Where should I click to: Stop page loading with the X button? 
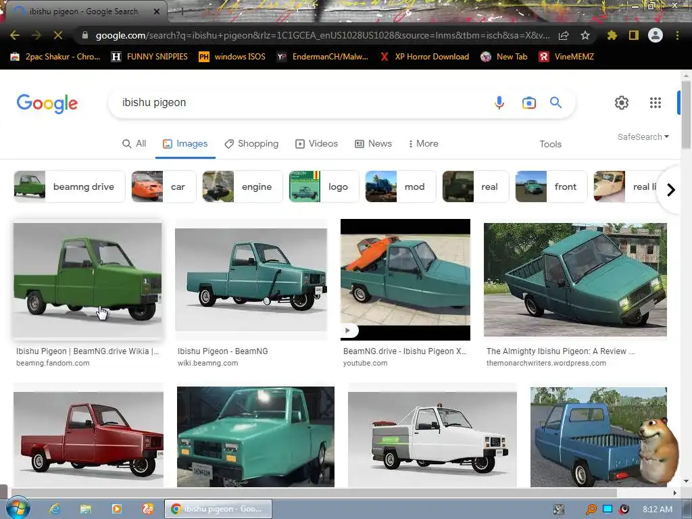point(58,35)
